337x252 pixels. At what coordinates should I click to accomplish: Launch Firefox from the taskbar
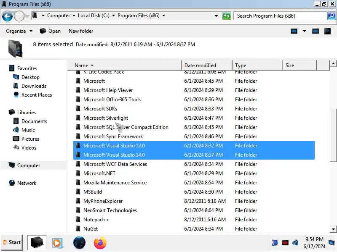[x=100, y=243]
